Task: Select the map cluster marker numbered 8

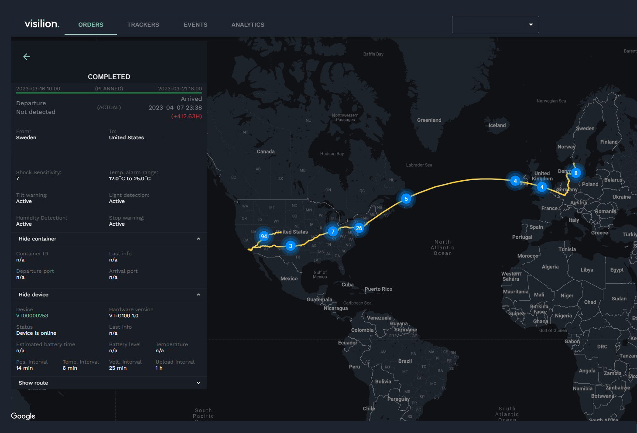Action: (576, 173)
